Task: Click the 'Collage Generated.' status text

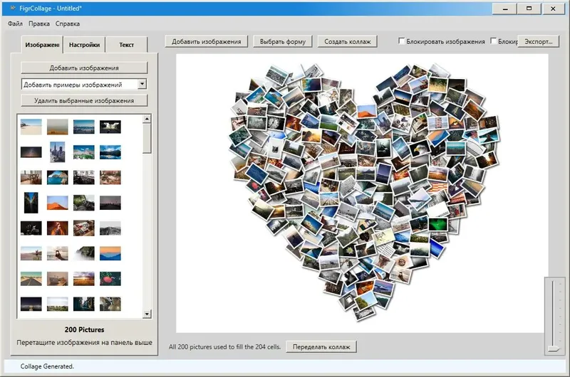Action: [x=47, y=366]
